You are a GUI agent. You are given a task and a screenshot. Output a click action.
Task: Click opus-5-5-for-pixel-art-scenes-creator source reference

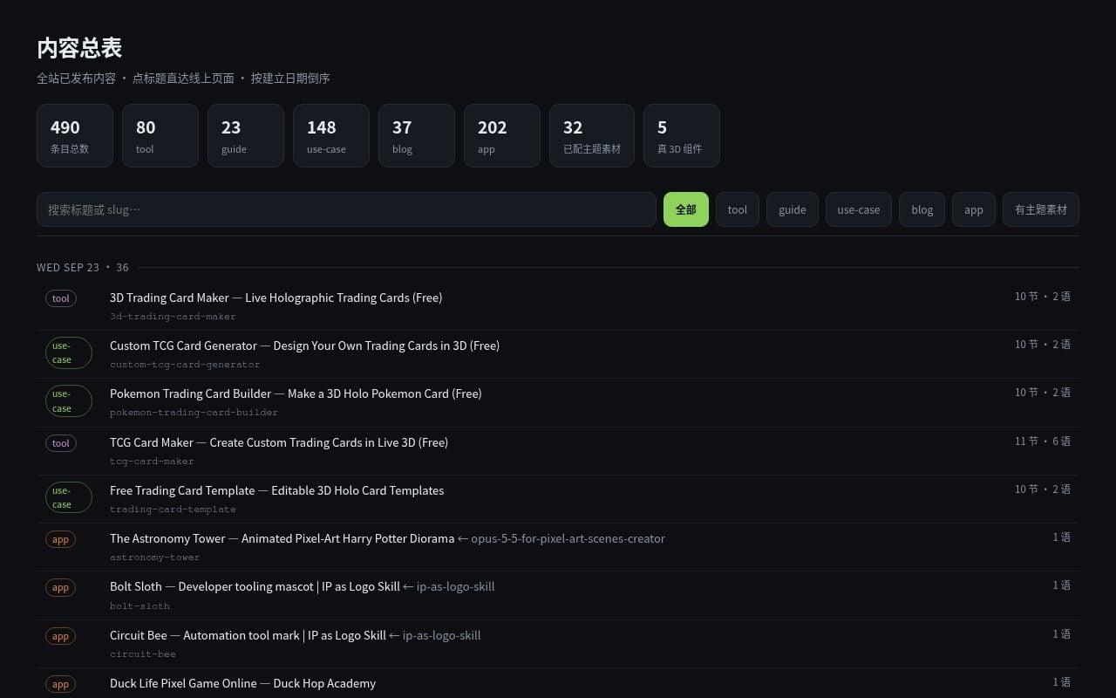click(x=561, y=538)
